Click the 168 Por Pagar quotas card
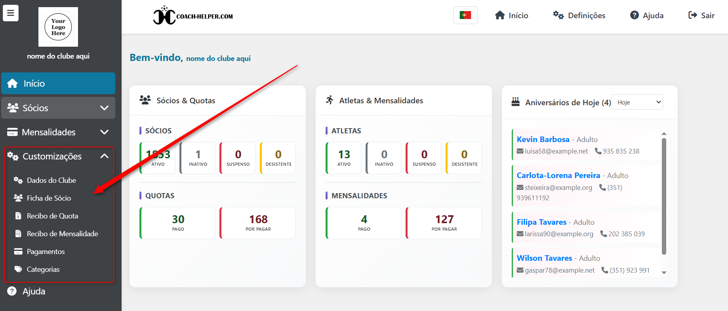 pos(258,223)
